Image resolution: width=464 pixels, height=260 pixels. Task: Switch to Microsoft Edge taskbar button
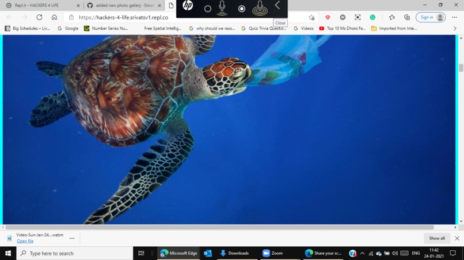178,253
